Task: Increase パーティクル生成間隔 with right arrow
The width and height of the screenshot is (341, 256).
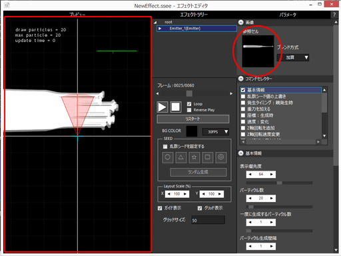Action: (x=272, y=246)
